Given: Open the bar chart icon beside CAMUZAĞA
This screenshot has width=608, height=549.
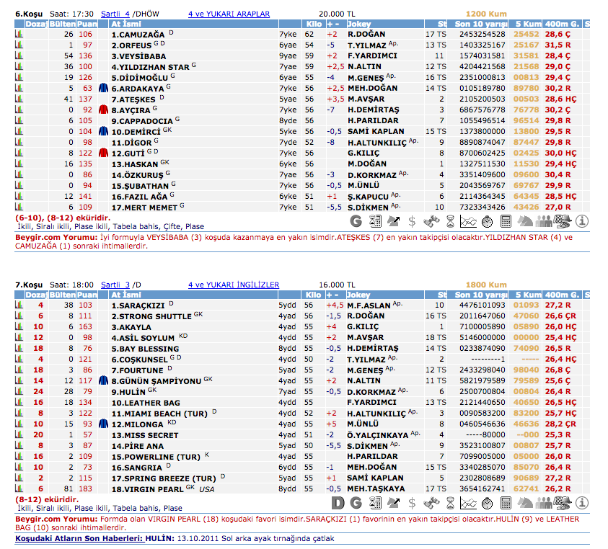Looking at the screenshot, I should [x=19, y=34].
